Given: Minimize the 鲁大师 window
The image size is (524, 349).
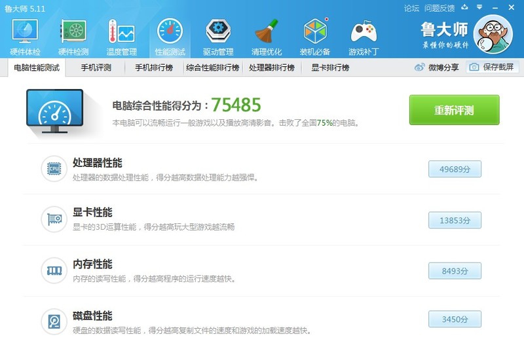Looking at the screenshot, I should [x=495, y=7].
